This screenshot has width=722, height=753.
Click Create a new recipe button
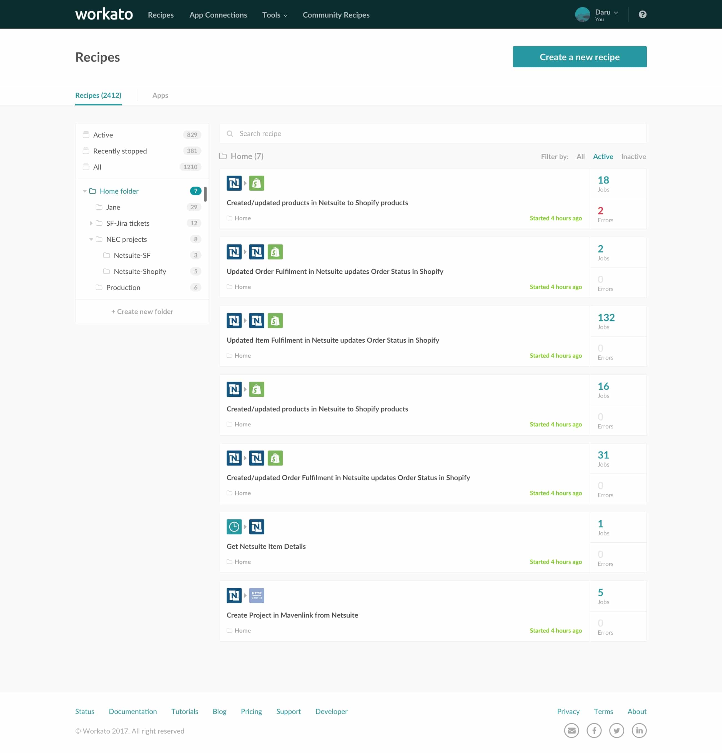[x=579, y=57]
